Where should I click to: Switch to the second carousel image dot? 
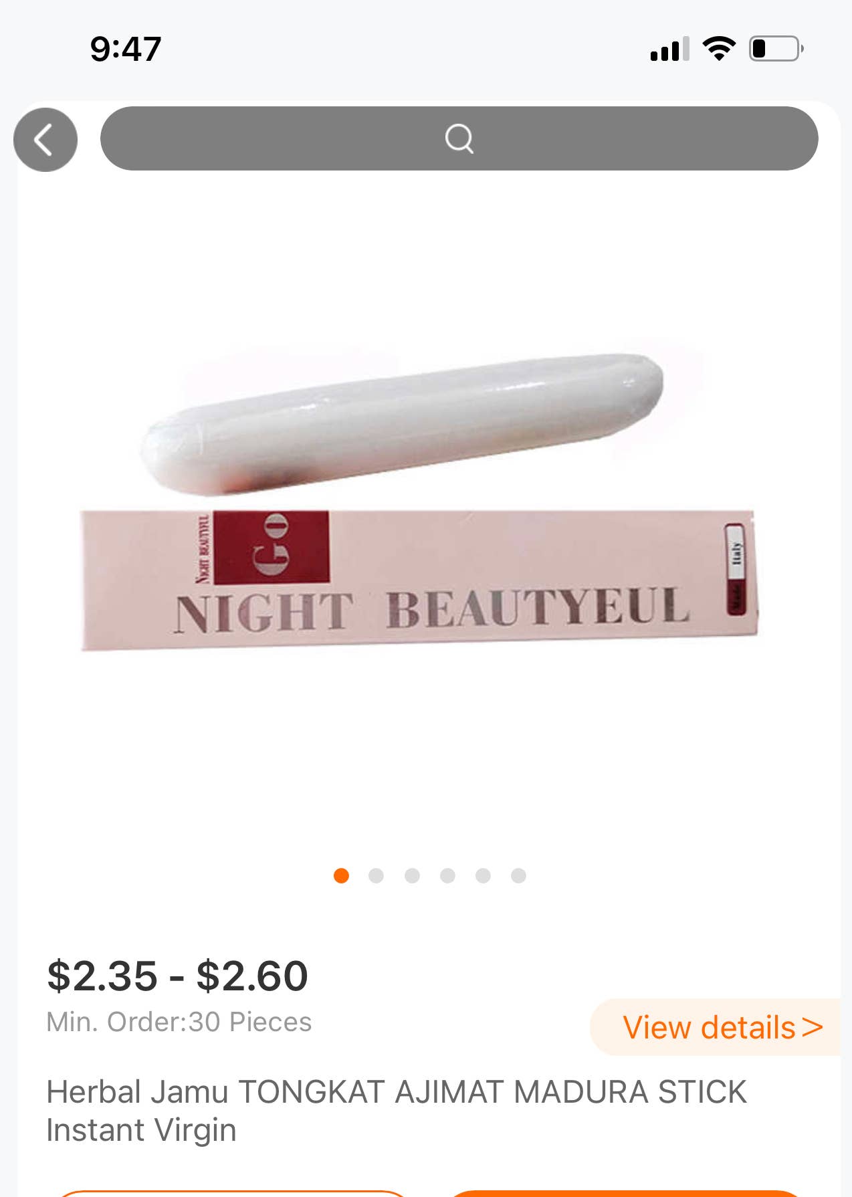point(377,875)
